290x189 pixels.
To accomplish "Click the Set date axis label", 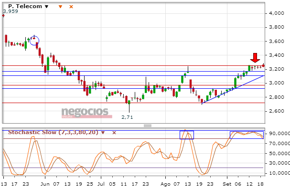I will tap(227, 184).
